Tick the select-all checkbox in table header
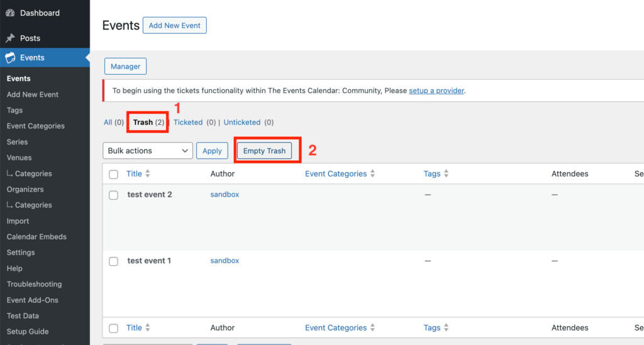Image resolution: width=644 pixels, height=345 pixels. click(113, 175)
